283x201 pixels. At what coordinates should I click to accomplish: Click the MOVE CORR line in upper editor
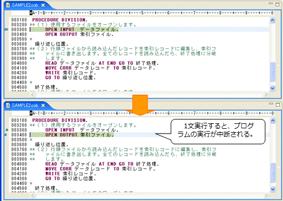tap(100, 68)
